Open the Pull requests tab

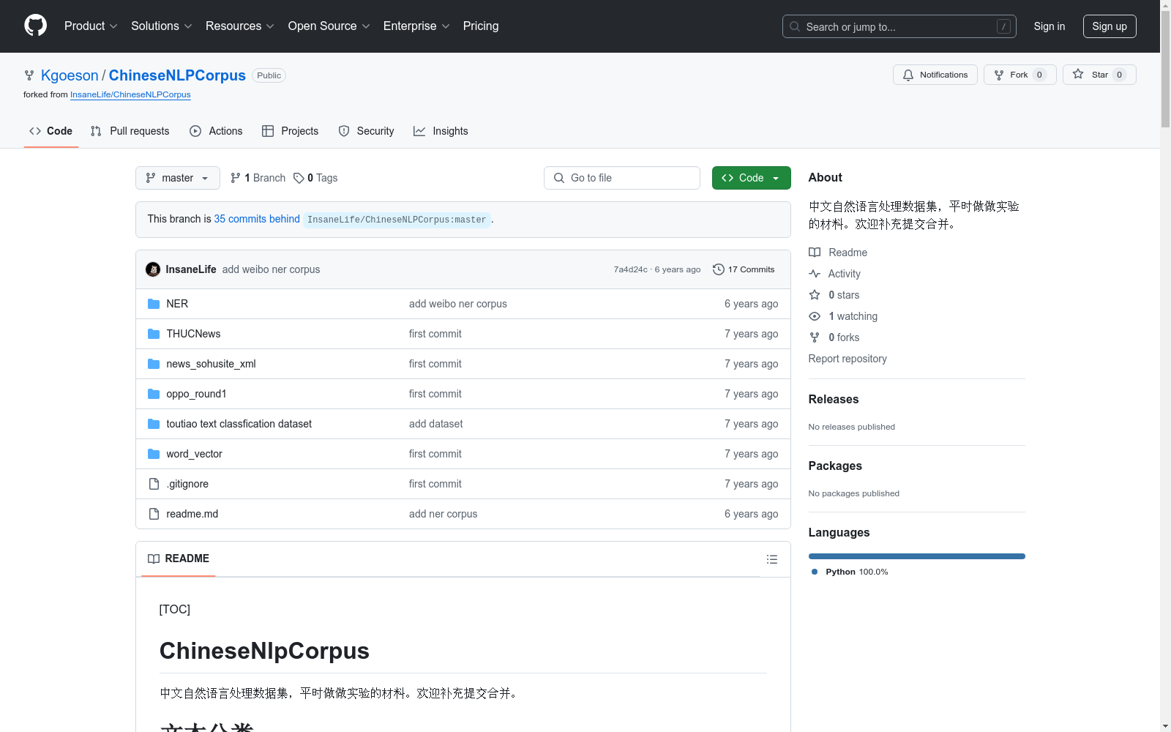pos(130,131)
